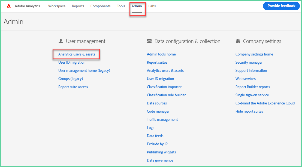The height and width of the screenshot is (167, 302).
Task: Open Groups (legacy)
Action: coord(71,79)
